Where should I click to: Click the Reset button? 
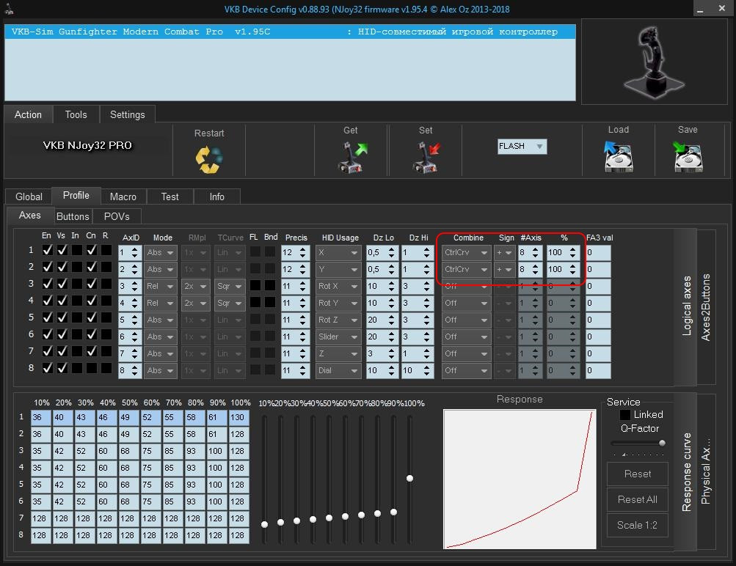(x=638, y=474)
